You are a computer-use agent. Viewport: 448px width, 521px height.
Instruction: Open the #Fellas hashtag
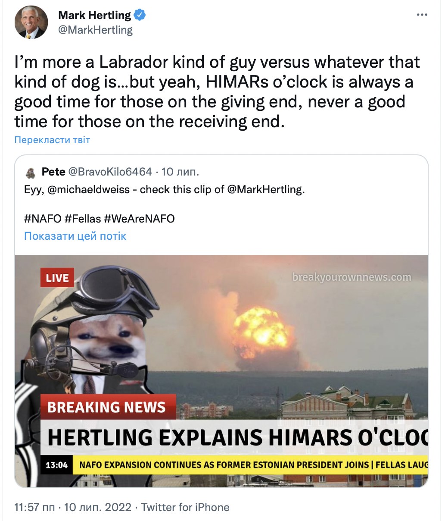click(82, 218)
